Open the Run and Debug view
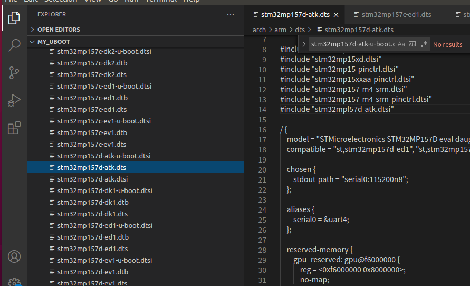The image size is (470, 286). tap(14, 100)
